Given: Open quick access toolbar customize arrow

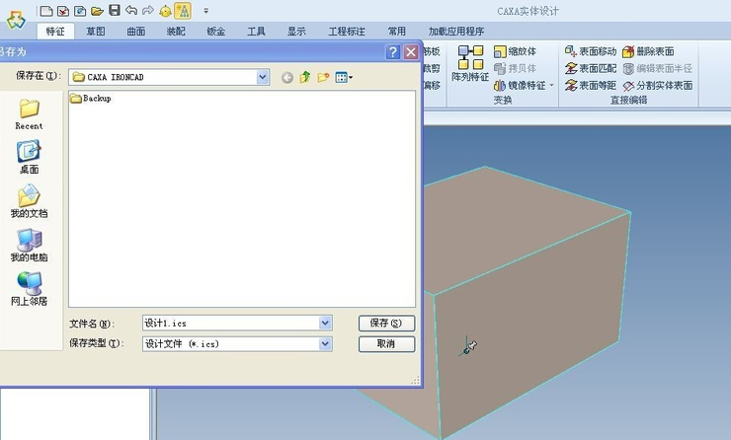Looking at the screenshot, I should [x=206, y=11].
